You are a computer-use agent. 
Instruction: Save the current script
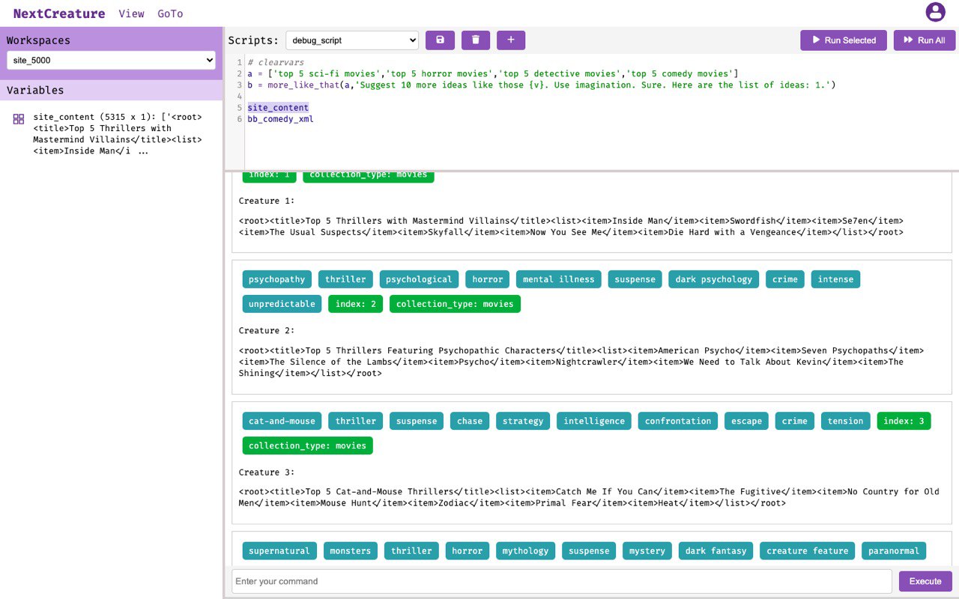coord(440,40)
